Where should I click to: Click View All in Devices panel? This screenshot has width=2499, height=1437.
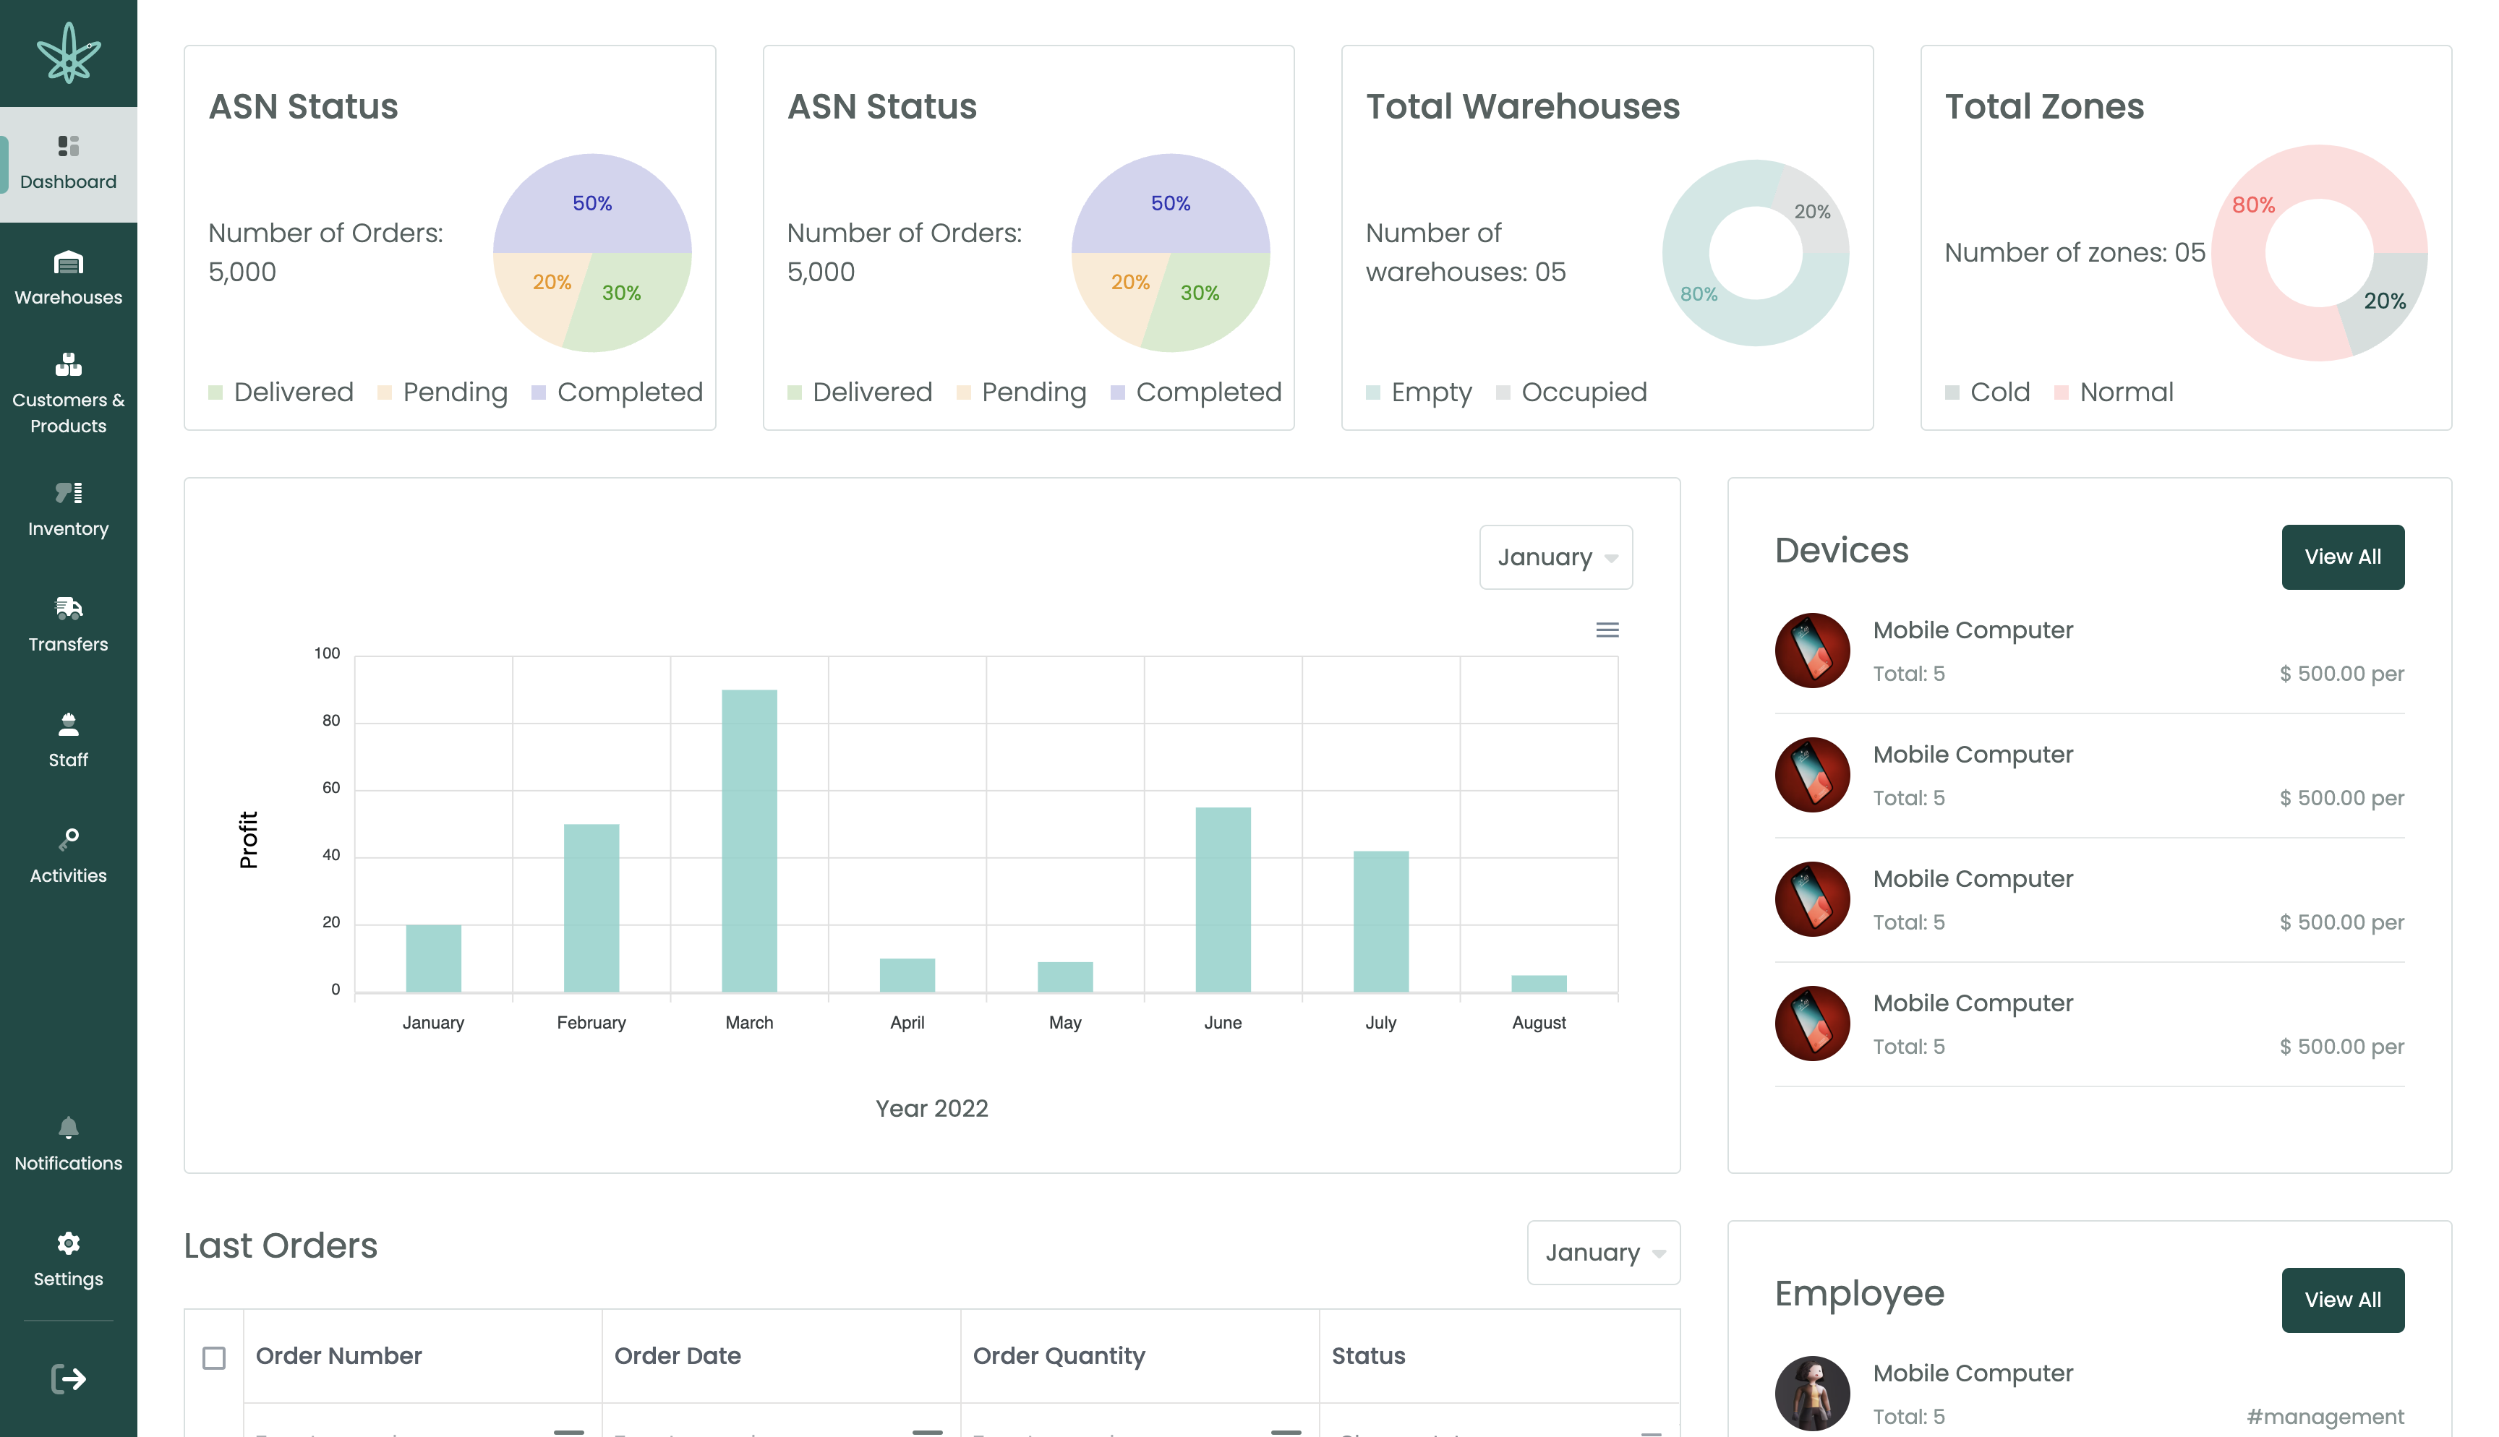(x=2342, y=557)
